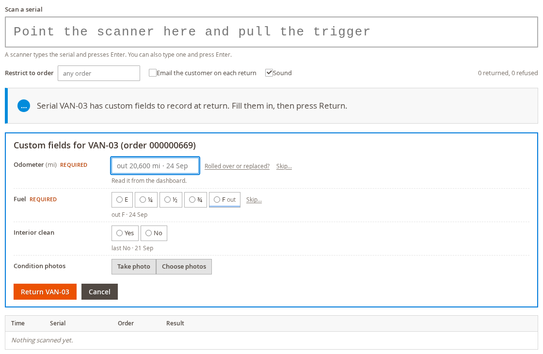This screenshot has height=354, width=543.
Task: Click the Result column header
Action: 175,323
